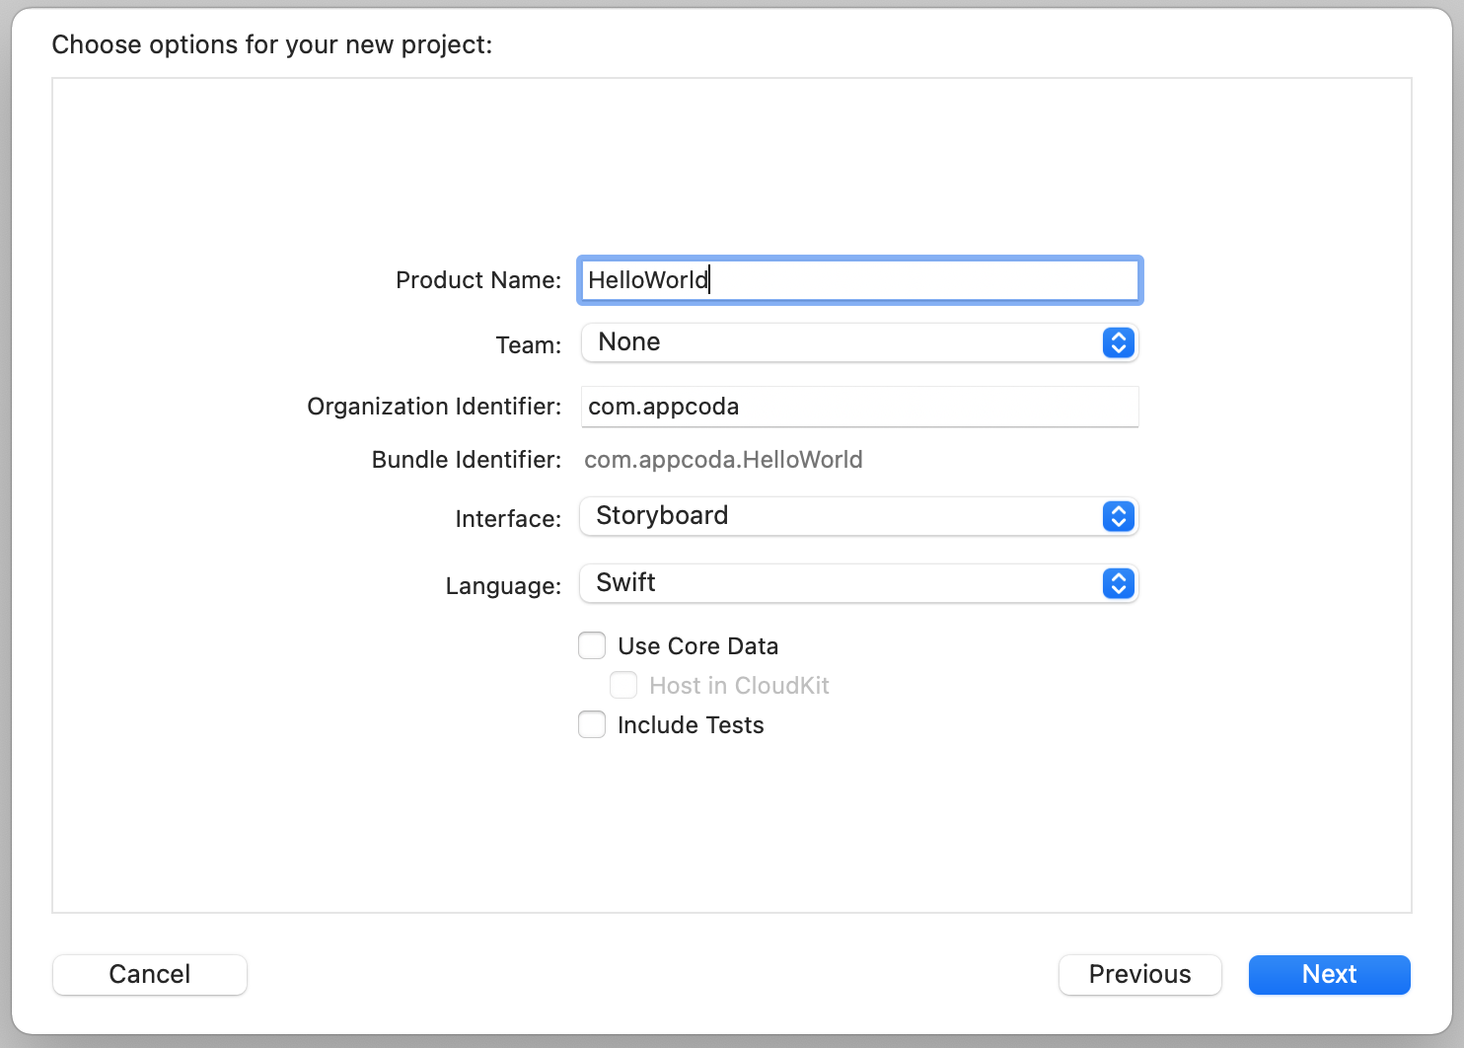Click the Host in CloudKit checkbox
The height and width of the screenshot is (1048, 1464).
(x=623, y=685)
